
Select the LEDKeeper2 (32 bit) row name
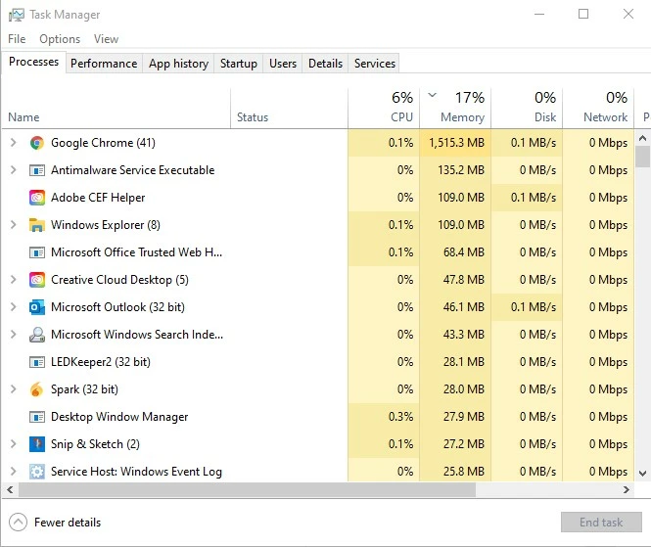click(x=101, y=362)
